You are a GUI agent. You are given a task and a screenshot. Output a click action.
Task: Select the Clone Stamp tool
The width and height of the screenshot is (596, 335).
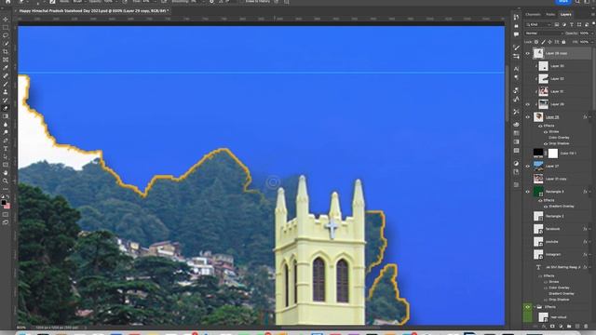point(6,92)
